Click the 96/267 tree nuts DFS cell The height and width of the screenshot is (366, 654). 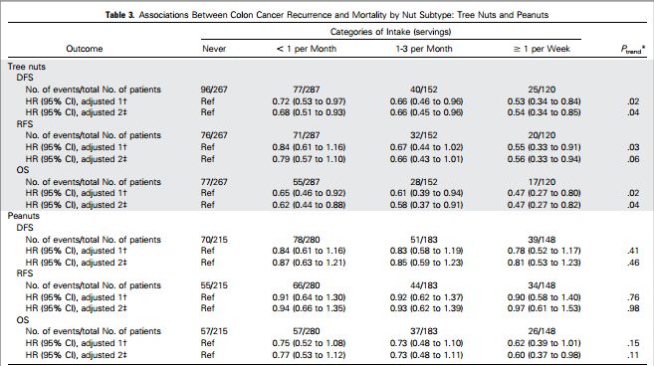[214, 90]
